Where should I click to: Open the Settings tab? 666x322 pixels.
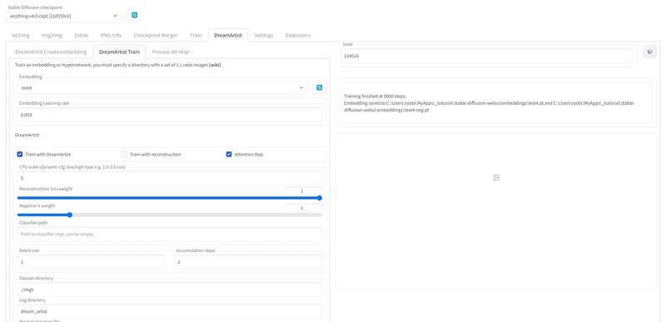[x=264, y=35]
